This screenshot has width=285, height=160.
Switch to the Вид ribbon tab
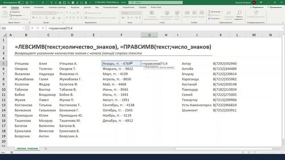97,8
